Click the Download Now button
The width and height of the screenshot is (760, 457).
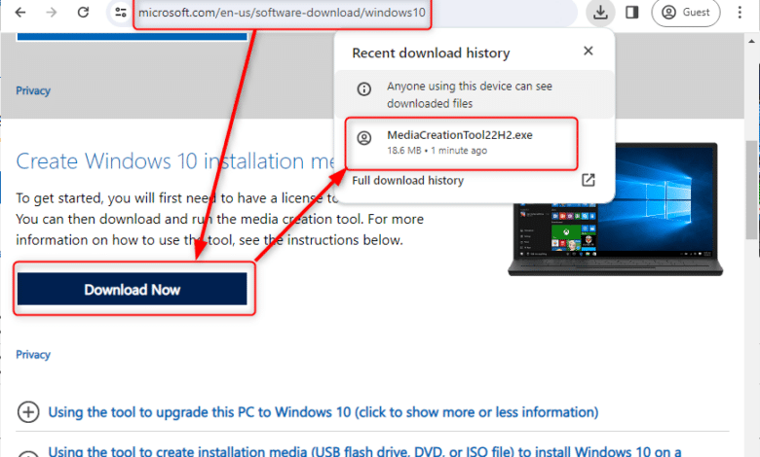click(x=133, y=289)
